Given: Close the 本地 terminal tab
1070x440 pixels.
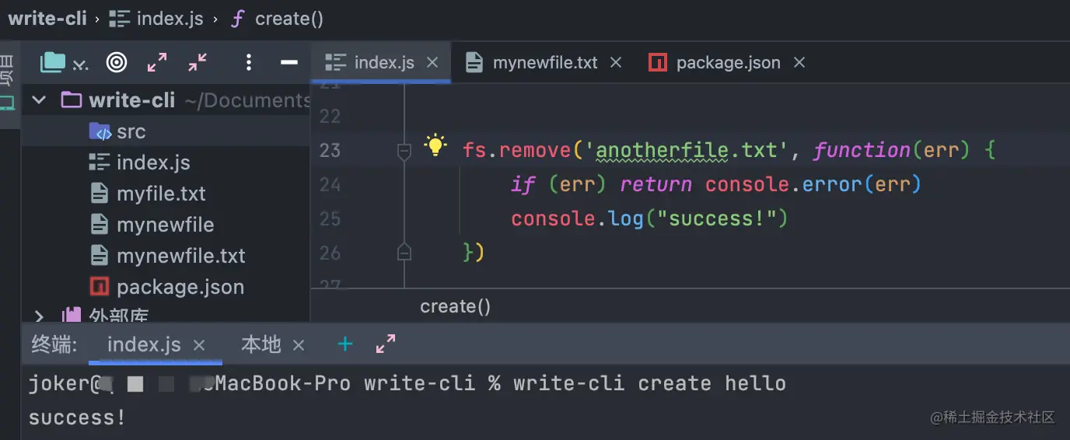Looking at the screenshot, I should 299,345.
